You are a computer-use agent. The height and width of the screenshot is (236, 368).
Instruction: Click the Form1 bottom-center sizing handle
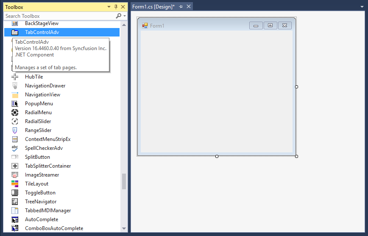coord(217,156)
